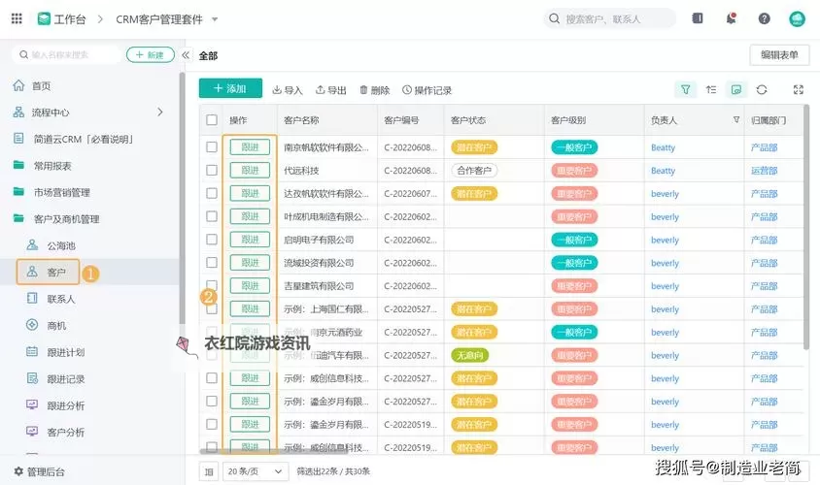Toggle the select-all header checkbox
Viewport: 820px width, 485px height.
point(212,120)
